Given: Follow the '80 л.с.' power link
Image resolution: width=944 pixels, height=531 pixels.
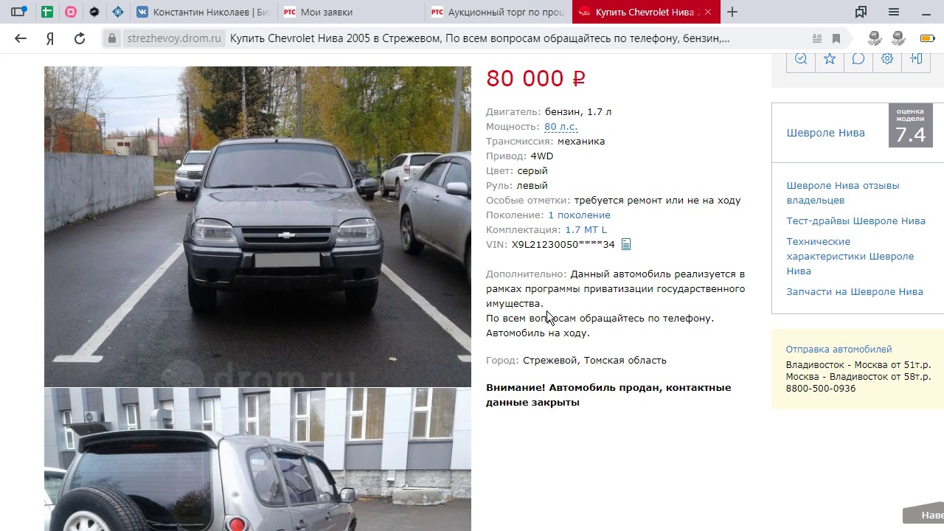Looking at the screenshot, I should pos(560,127).
